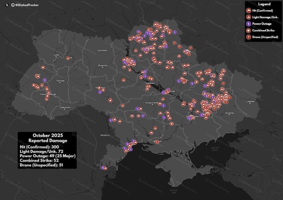
Task: Click the "Power Outage" legend label
Action: click(262, 24)
